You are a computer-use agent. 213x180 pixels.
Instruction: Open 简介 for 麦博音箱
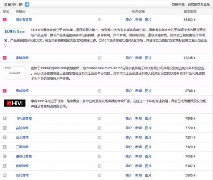point(129,58)
